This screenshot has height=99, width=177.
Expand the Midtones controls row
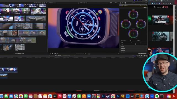click(133, 51)
